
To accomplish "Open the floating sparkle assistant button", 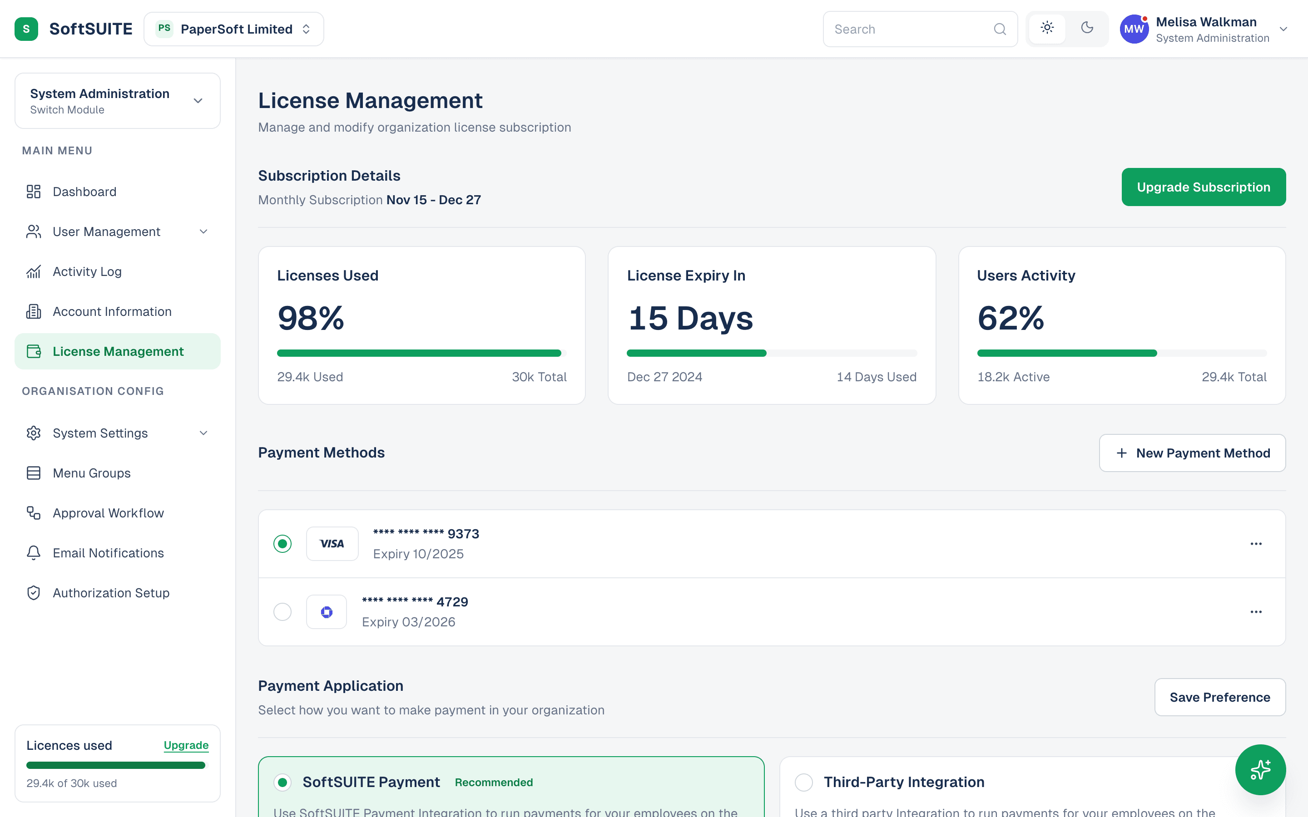I will [1260, 769].
